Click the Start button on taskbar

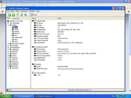pyautogui.click(x=6, y=96)
